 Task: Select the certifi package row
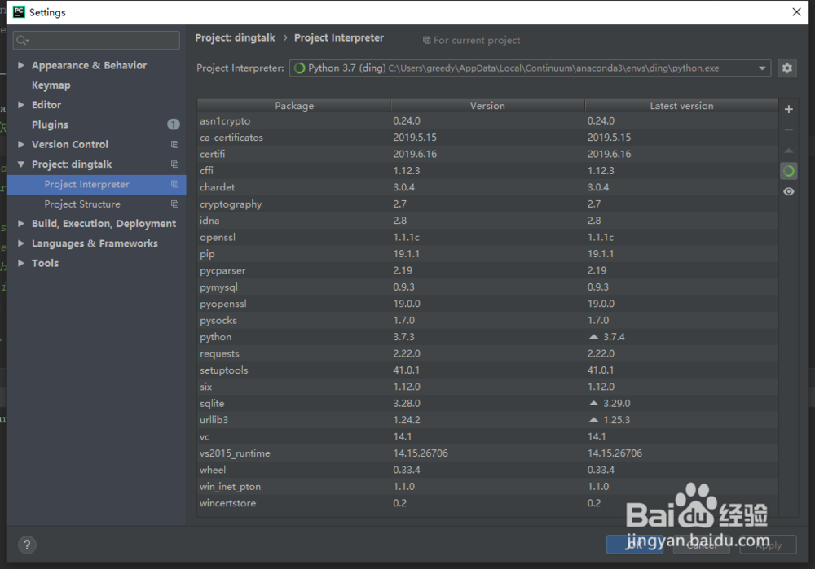(x=487, y=154)
